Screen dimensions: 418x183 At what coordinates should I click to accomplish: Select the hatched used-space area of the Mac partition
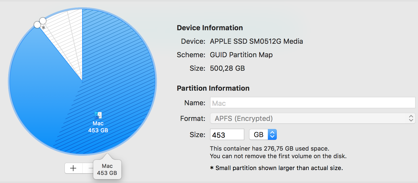(x=122, y=81)
